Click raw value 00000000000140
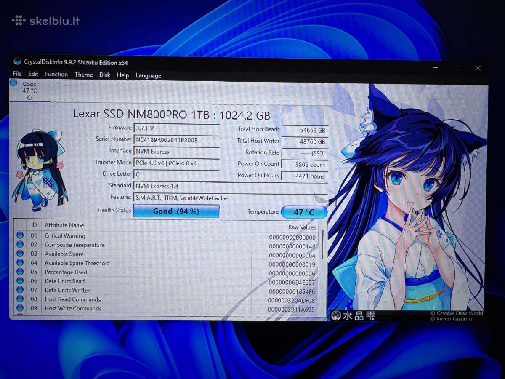This screenshot has width=505, height=379. (x=292, y=246)
